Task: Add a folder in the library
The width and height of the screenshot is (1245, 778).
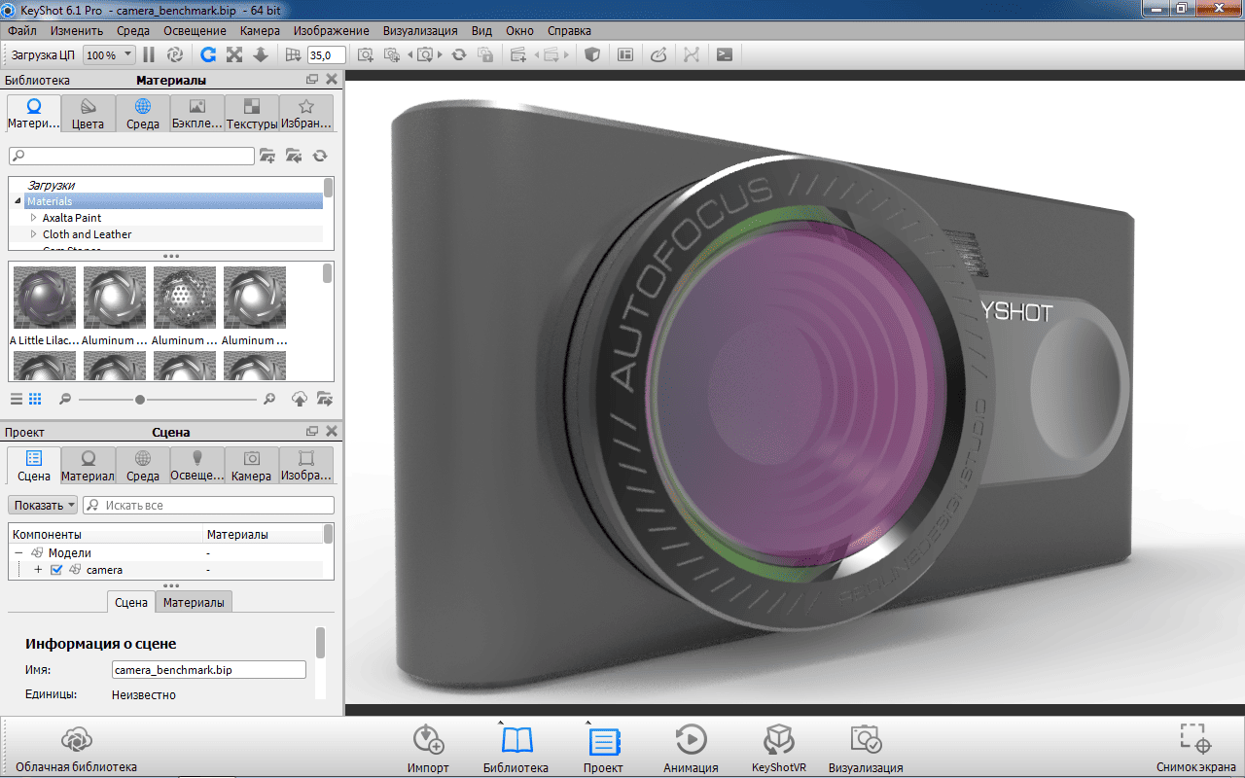Action: click(267, 156)
